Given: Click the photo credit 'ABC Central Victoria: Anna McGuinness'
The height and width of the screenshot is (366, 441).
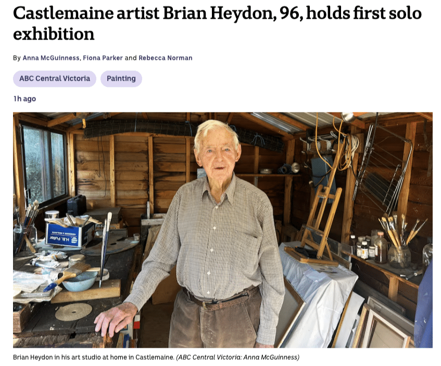Looking at the screenshot, I should pos(237,357).
